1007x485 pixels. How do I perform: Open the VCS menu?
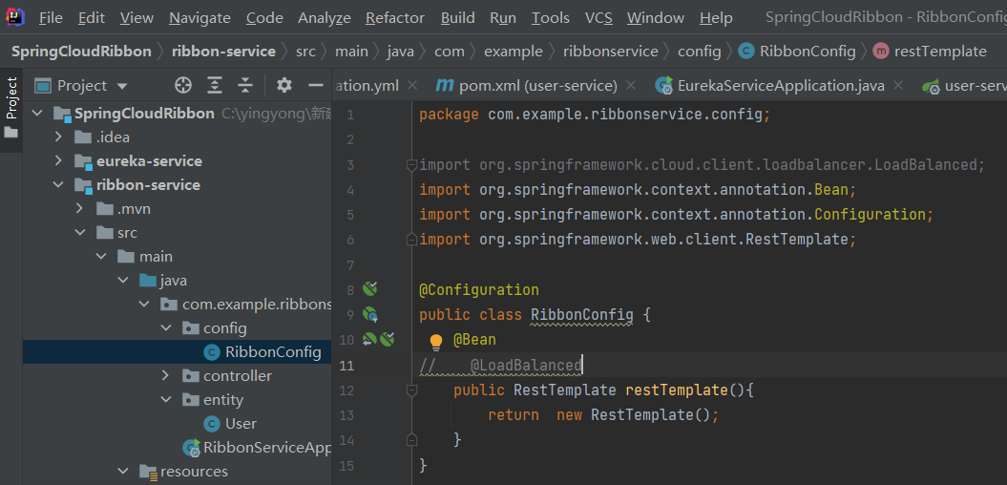point(598,18)
